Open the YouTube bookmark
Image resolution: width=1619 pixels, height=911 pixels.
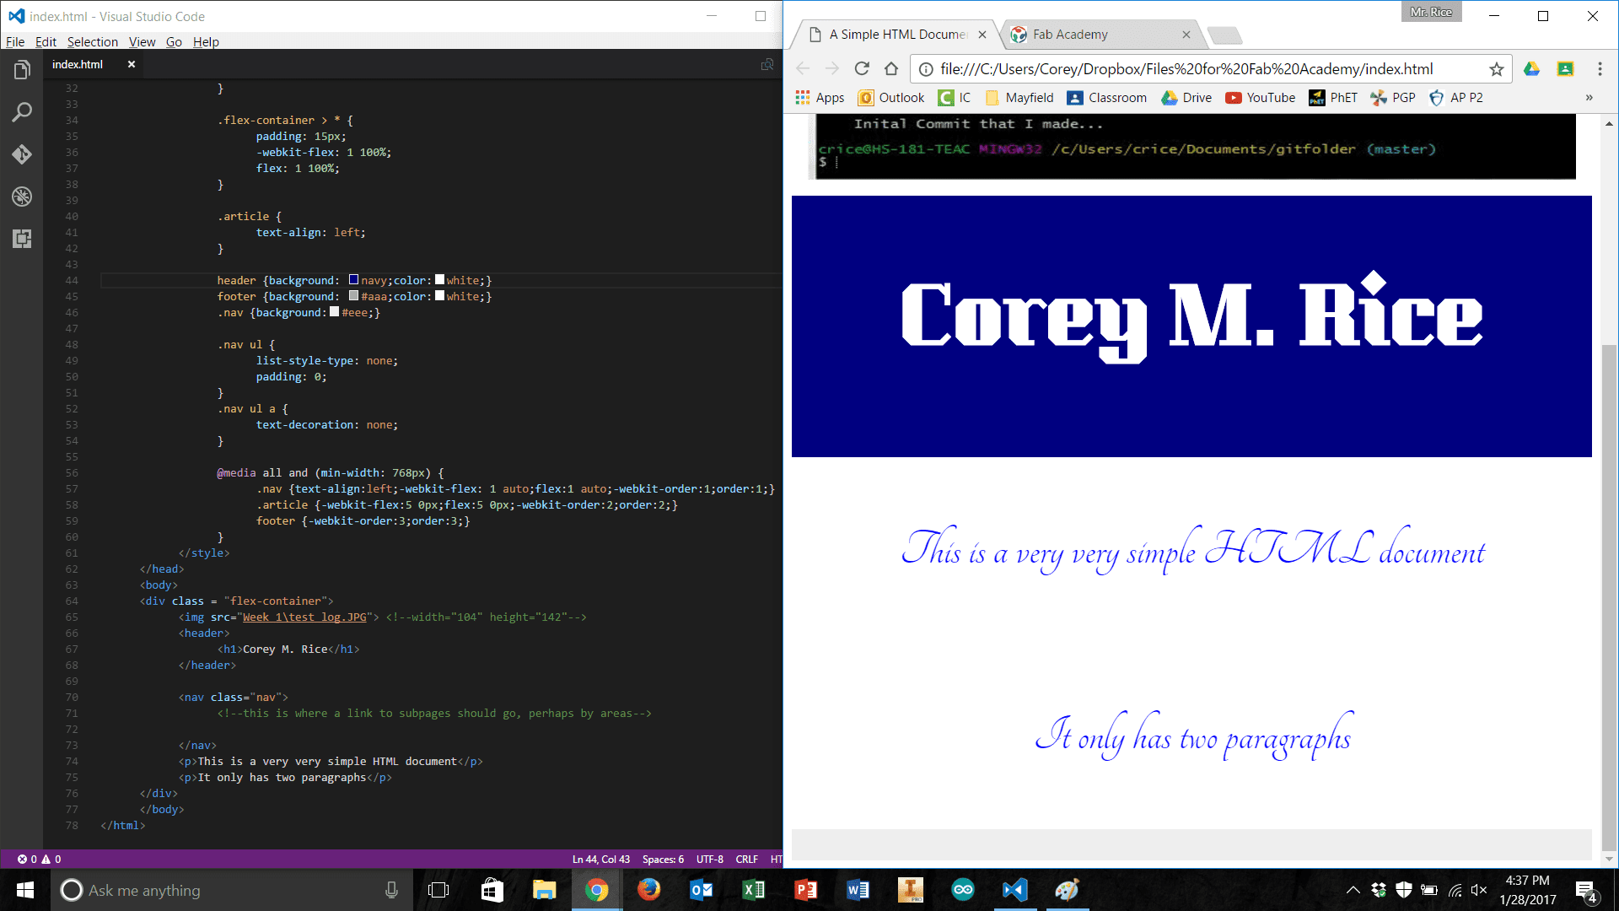[x=1260, y=98]
